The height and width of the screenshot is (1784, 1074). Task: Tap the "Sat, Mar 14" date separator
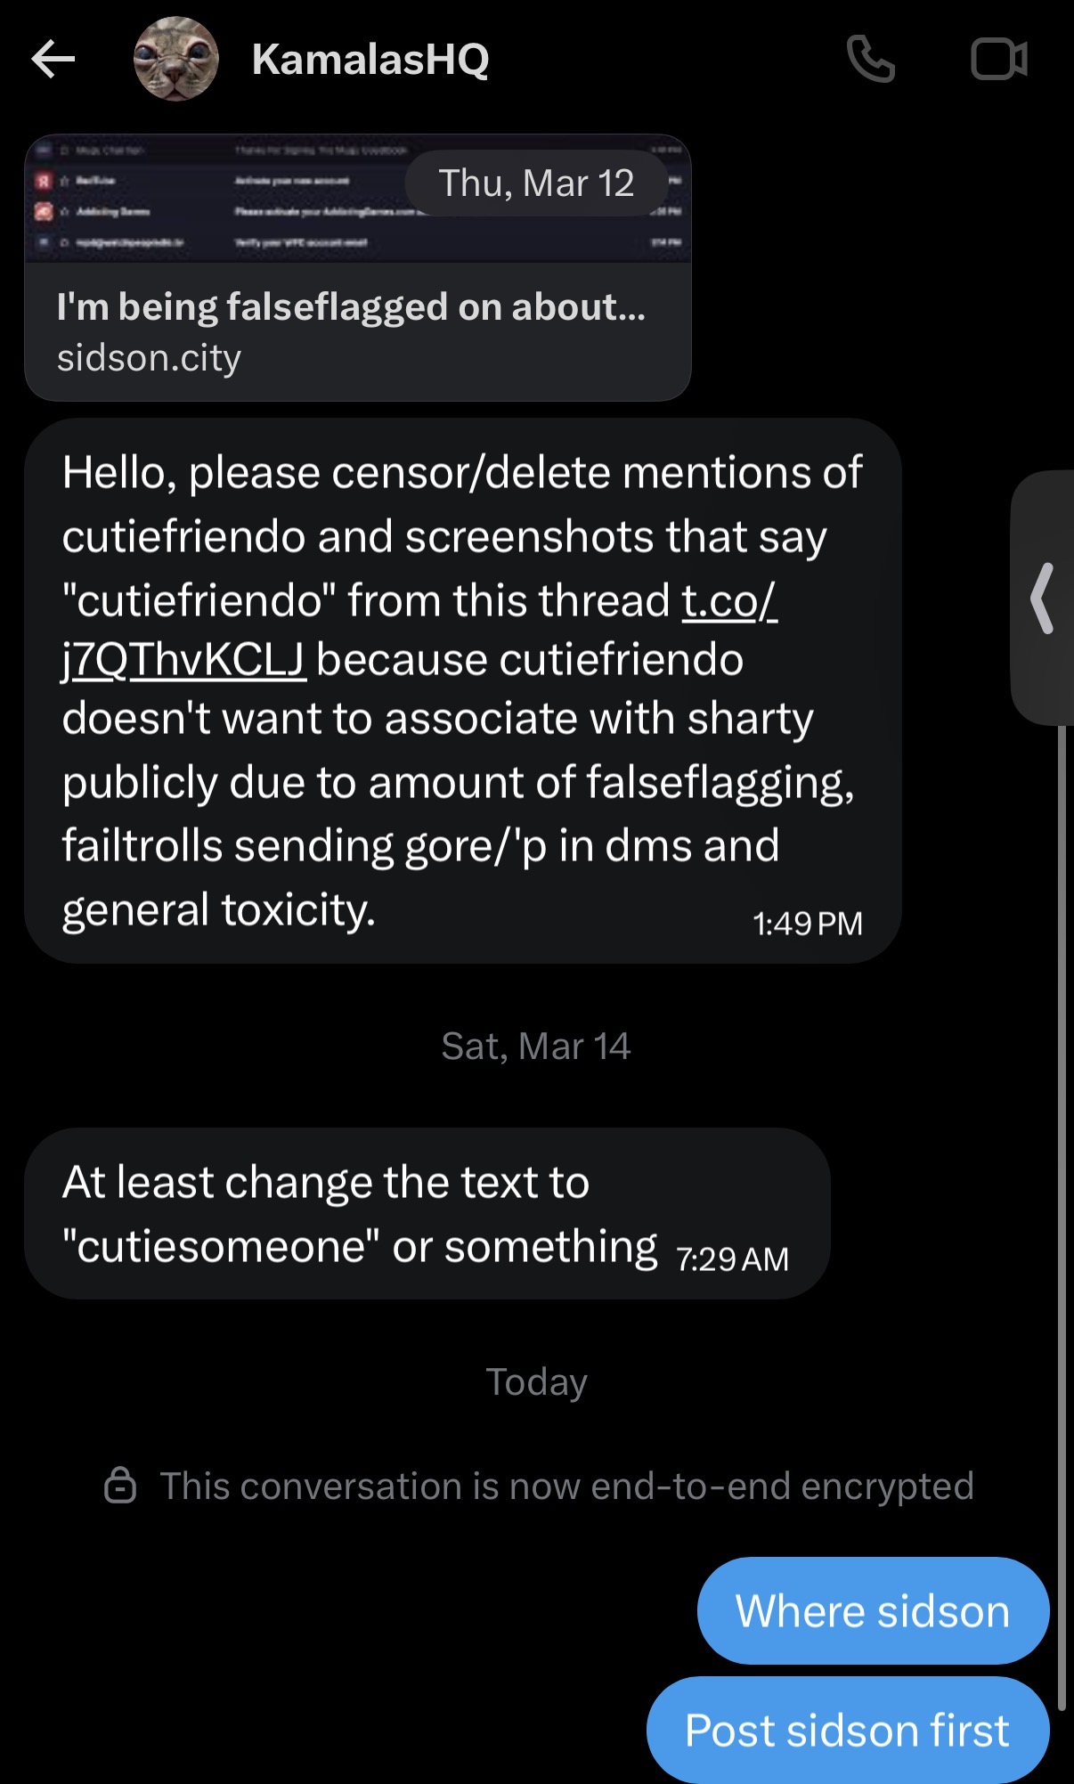[x=536, y=1046]
